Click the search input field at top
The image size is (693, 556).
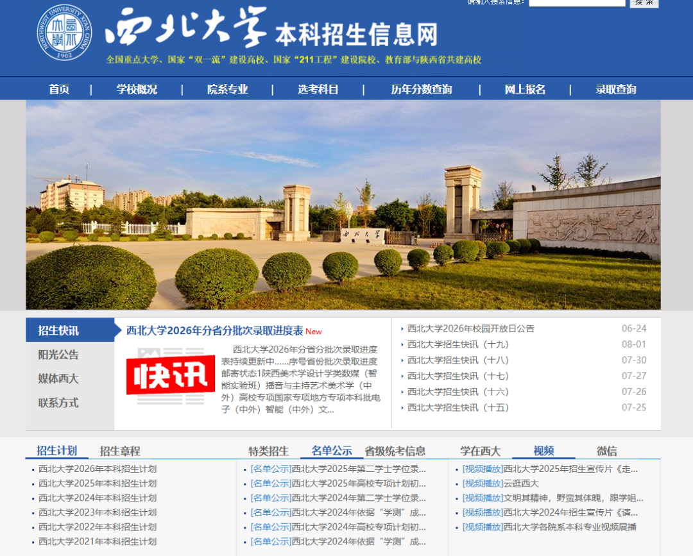(x=577, y=2)
